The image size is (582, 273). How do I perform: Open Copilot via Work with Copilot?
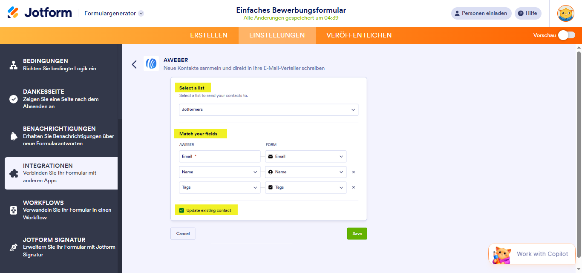(532, 254)
